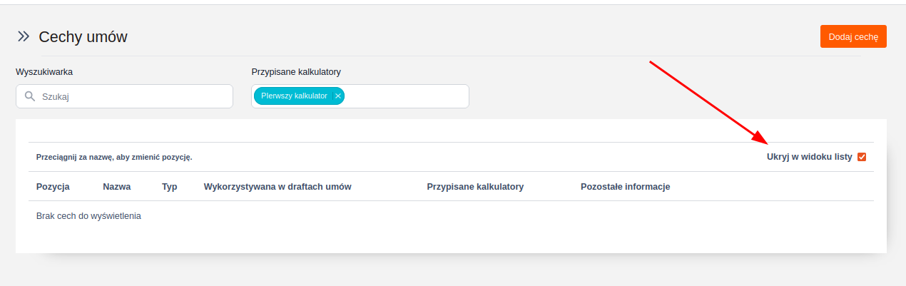Screen dimensions: 906x286
Task: Focus the Szukaj search input field
Action: [x=132, y=96]
